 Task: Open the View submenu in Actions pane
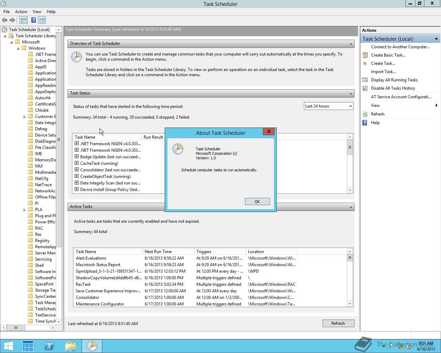click(400, 105)
